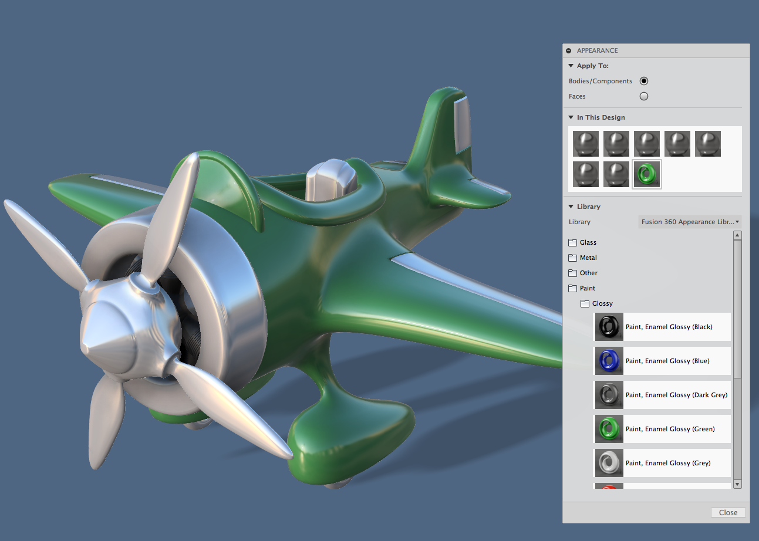Collapse the Appearance panel with minus icon
The image size is (759, 541).
(x=569, y=51)
